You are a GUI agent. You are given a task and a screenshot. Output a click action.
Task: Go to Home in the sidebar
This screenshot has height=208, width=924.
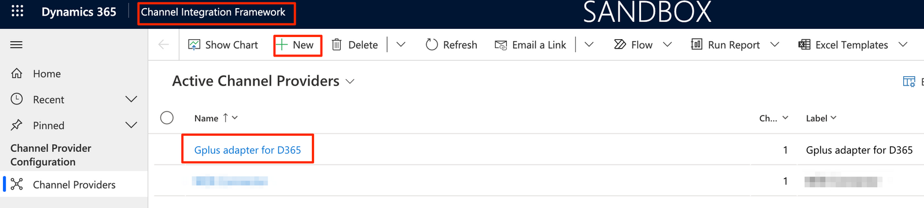(x=47, y=73)
